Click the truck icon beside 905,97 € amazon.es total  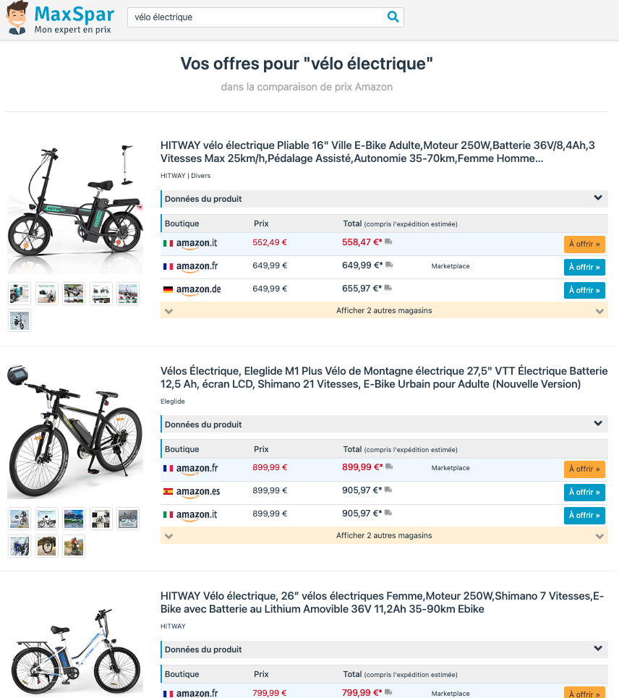tap(388, 490)
